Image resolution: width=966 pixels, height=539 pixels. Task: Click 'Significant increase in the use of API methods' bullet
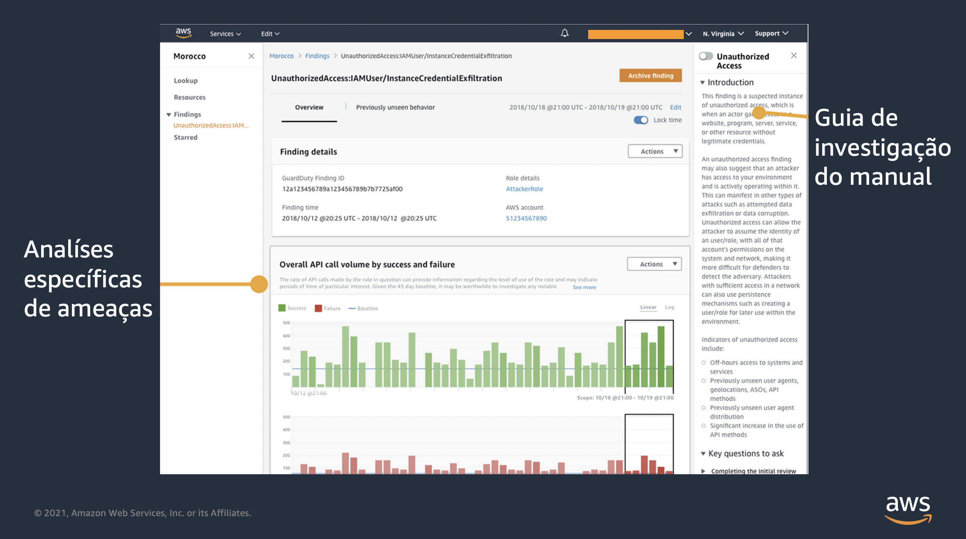pos(756,430)
